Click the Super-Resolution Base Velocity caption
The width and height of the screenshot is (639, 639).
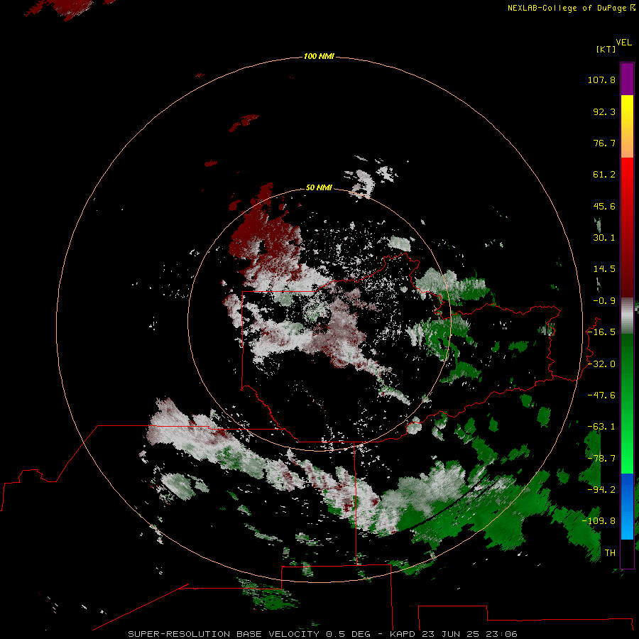322,634
